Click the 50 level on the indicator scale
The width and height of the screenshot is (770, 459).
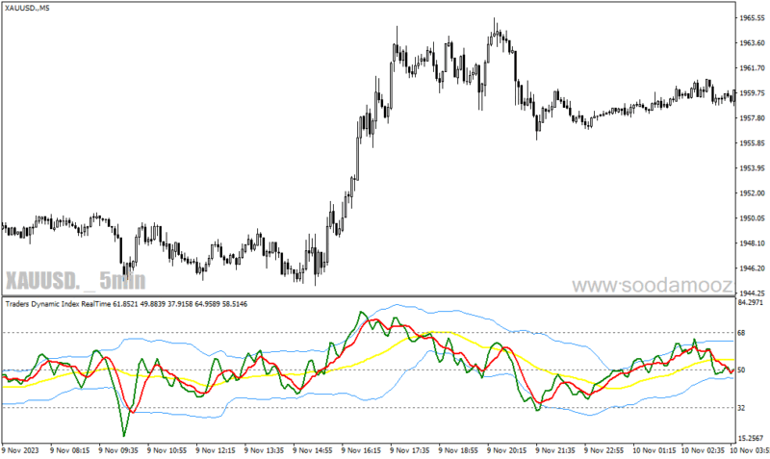pos(741,370)
